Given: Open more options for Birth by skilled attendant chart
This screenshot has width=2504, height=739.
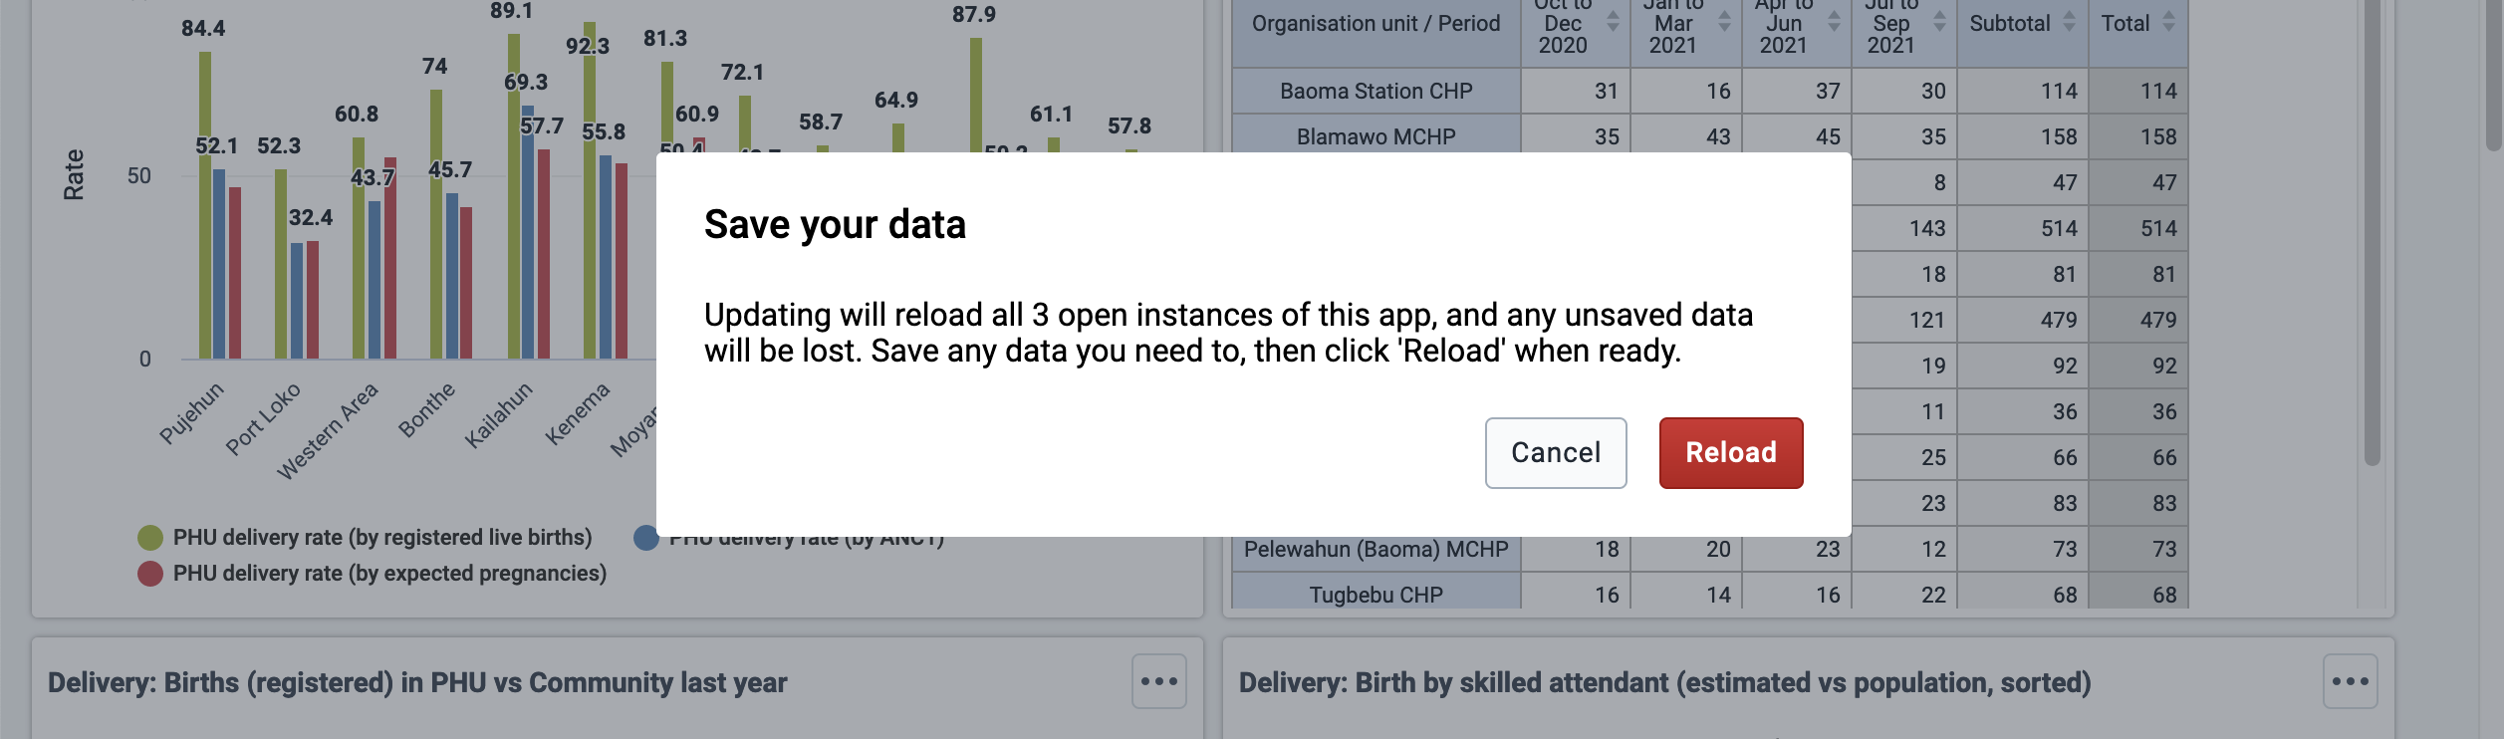Looking at the screenshot, I should (2349, 681).
